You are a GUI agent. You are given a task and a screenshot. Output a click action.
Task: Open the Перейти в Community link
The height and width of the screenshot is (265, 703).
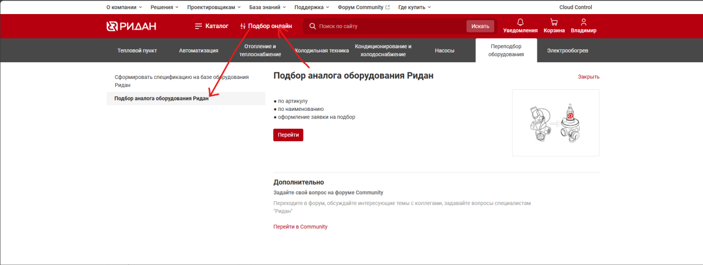(300, 227)
